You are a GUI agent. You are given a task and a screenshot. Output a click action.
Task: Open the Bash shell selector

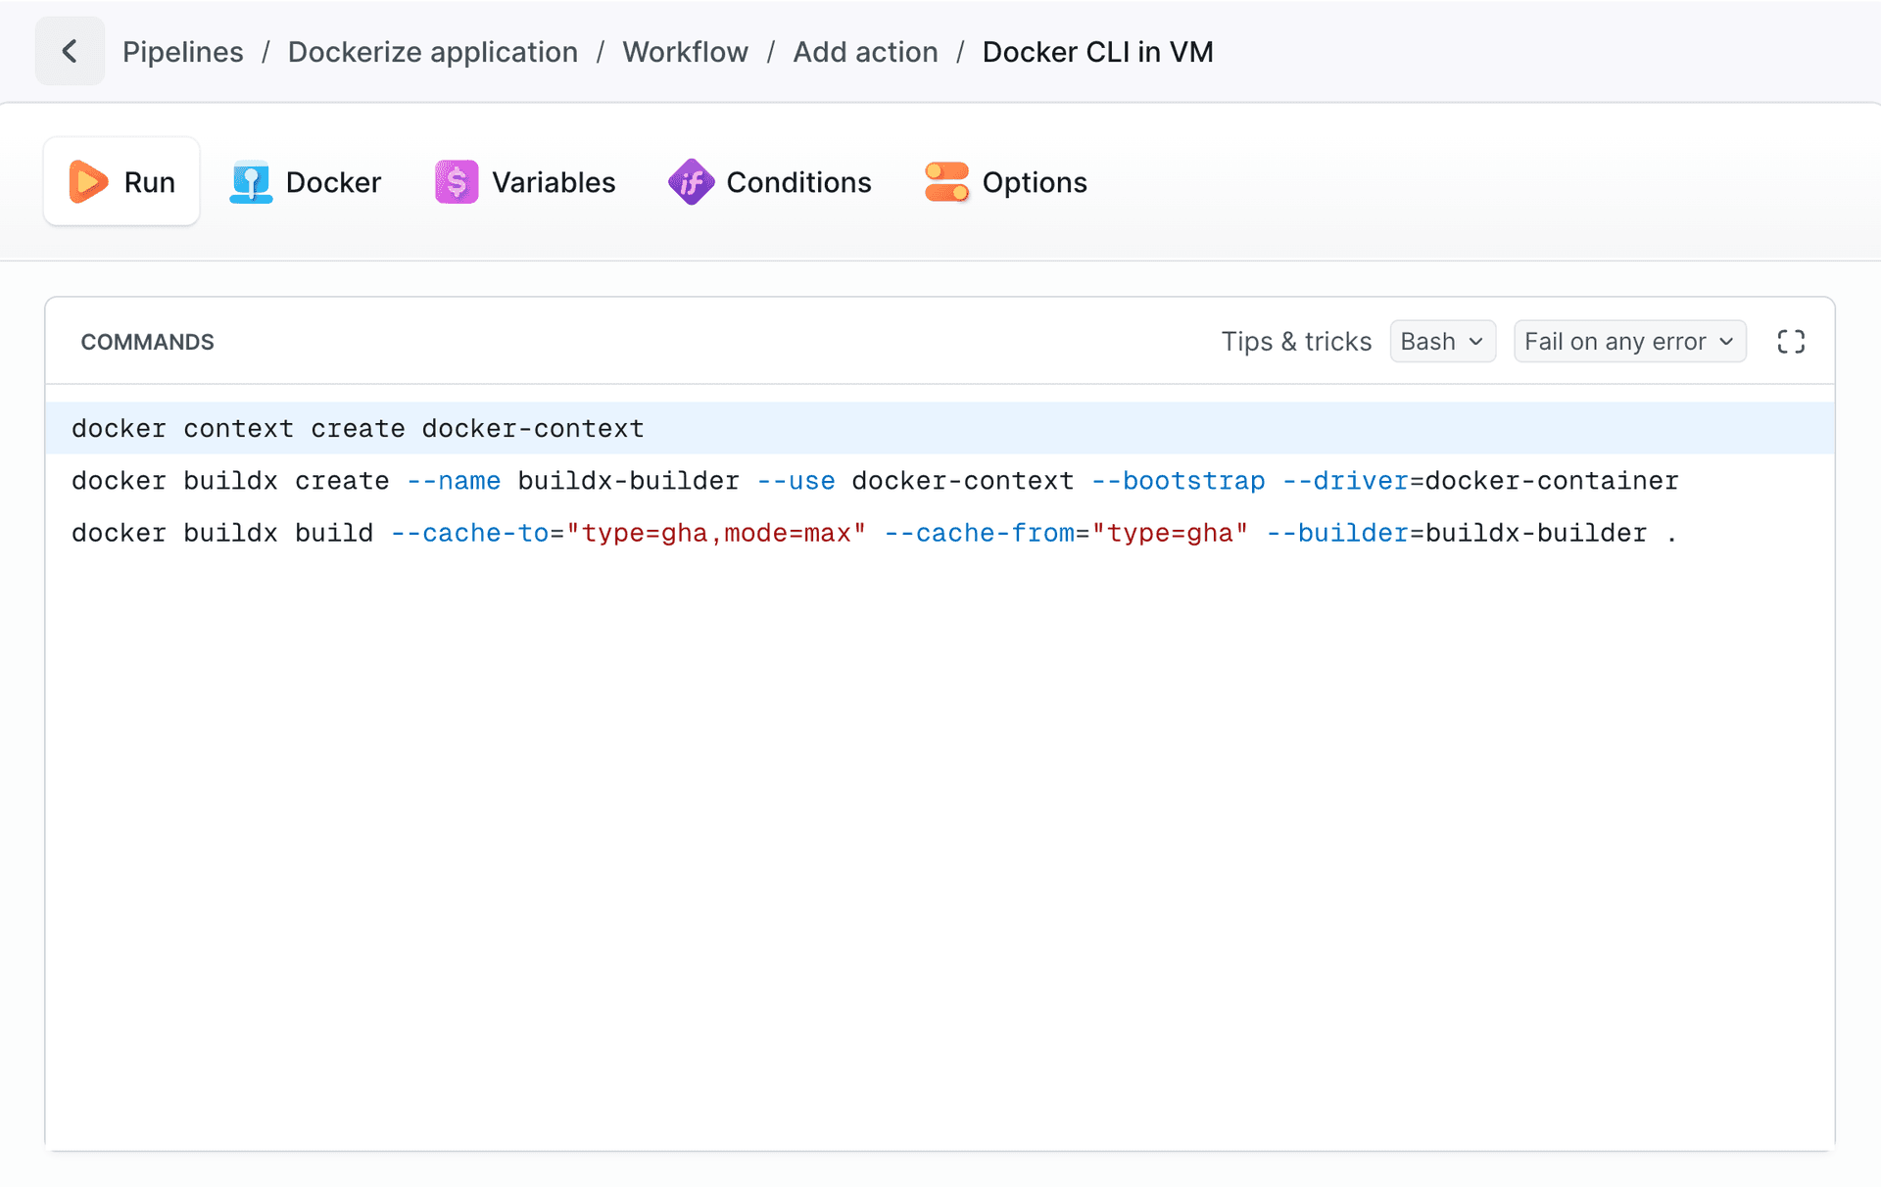(1442, 341)
